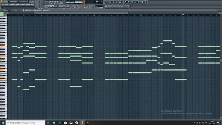
Task: Click the piano roll menu icon beside the title
Action: point(24,10)
